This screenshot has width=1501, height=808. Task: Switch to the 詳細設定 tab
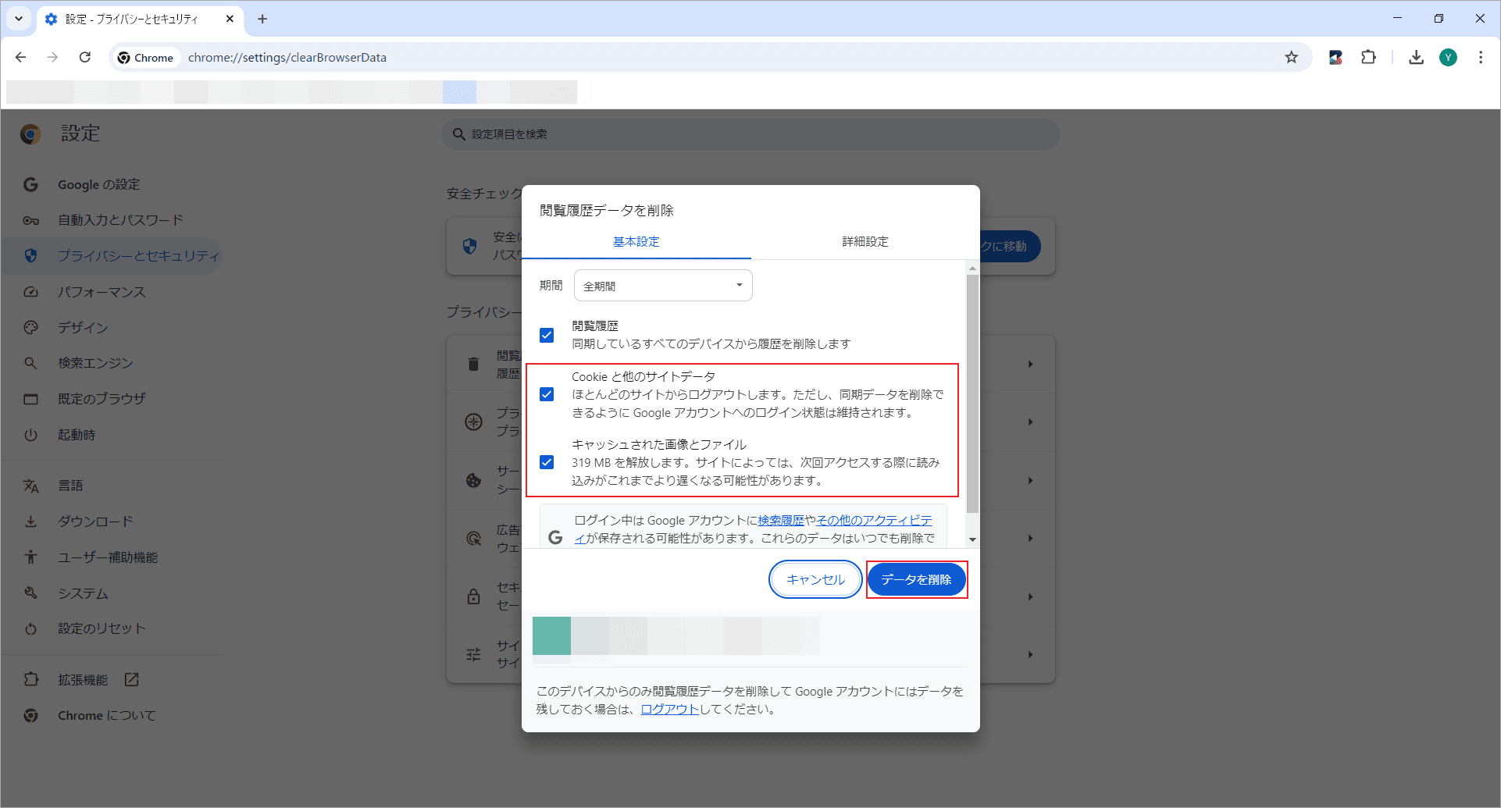click(865, 241)
